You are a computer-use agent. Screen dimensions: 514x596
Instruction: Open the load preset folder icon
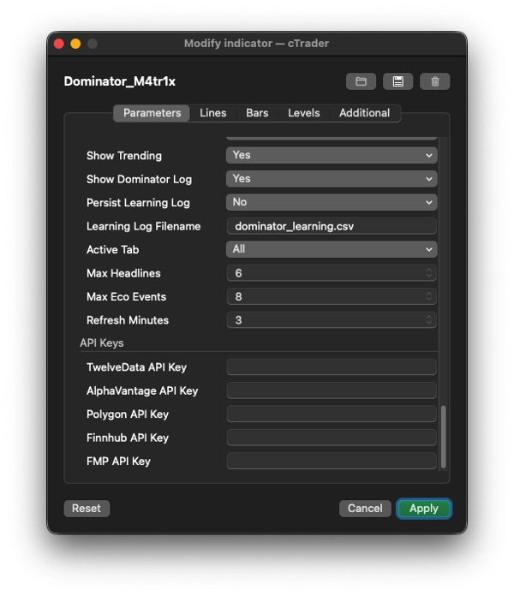pos(361,81)
